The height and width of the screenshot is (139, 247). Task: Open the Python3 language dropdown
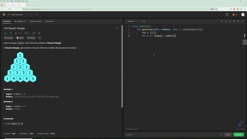click(x=131, y=21)
